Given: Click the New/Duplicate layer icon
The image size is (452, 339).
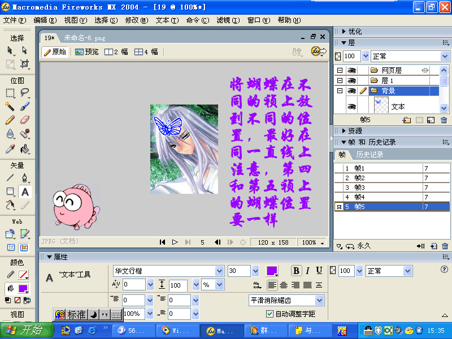Looking at the screenshot, I should [407, 120].
